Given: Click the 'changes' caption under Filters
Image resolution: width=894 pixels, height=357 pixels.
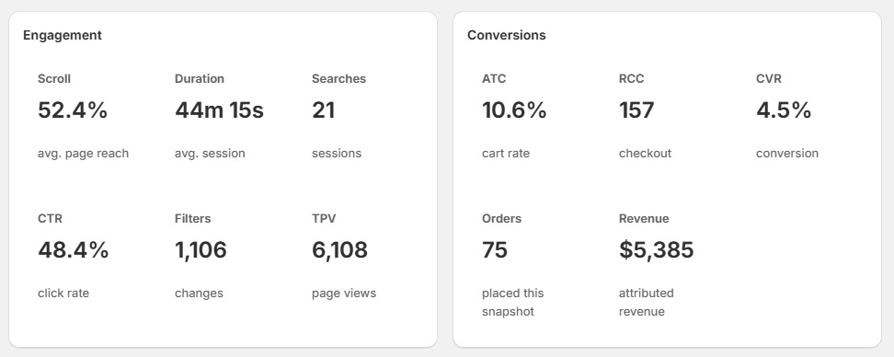Looking at the screenshot, I should pyautogui.click(x=199, y=294).
